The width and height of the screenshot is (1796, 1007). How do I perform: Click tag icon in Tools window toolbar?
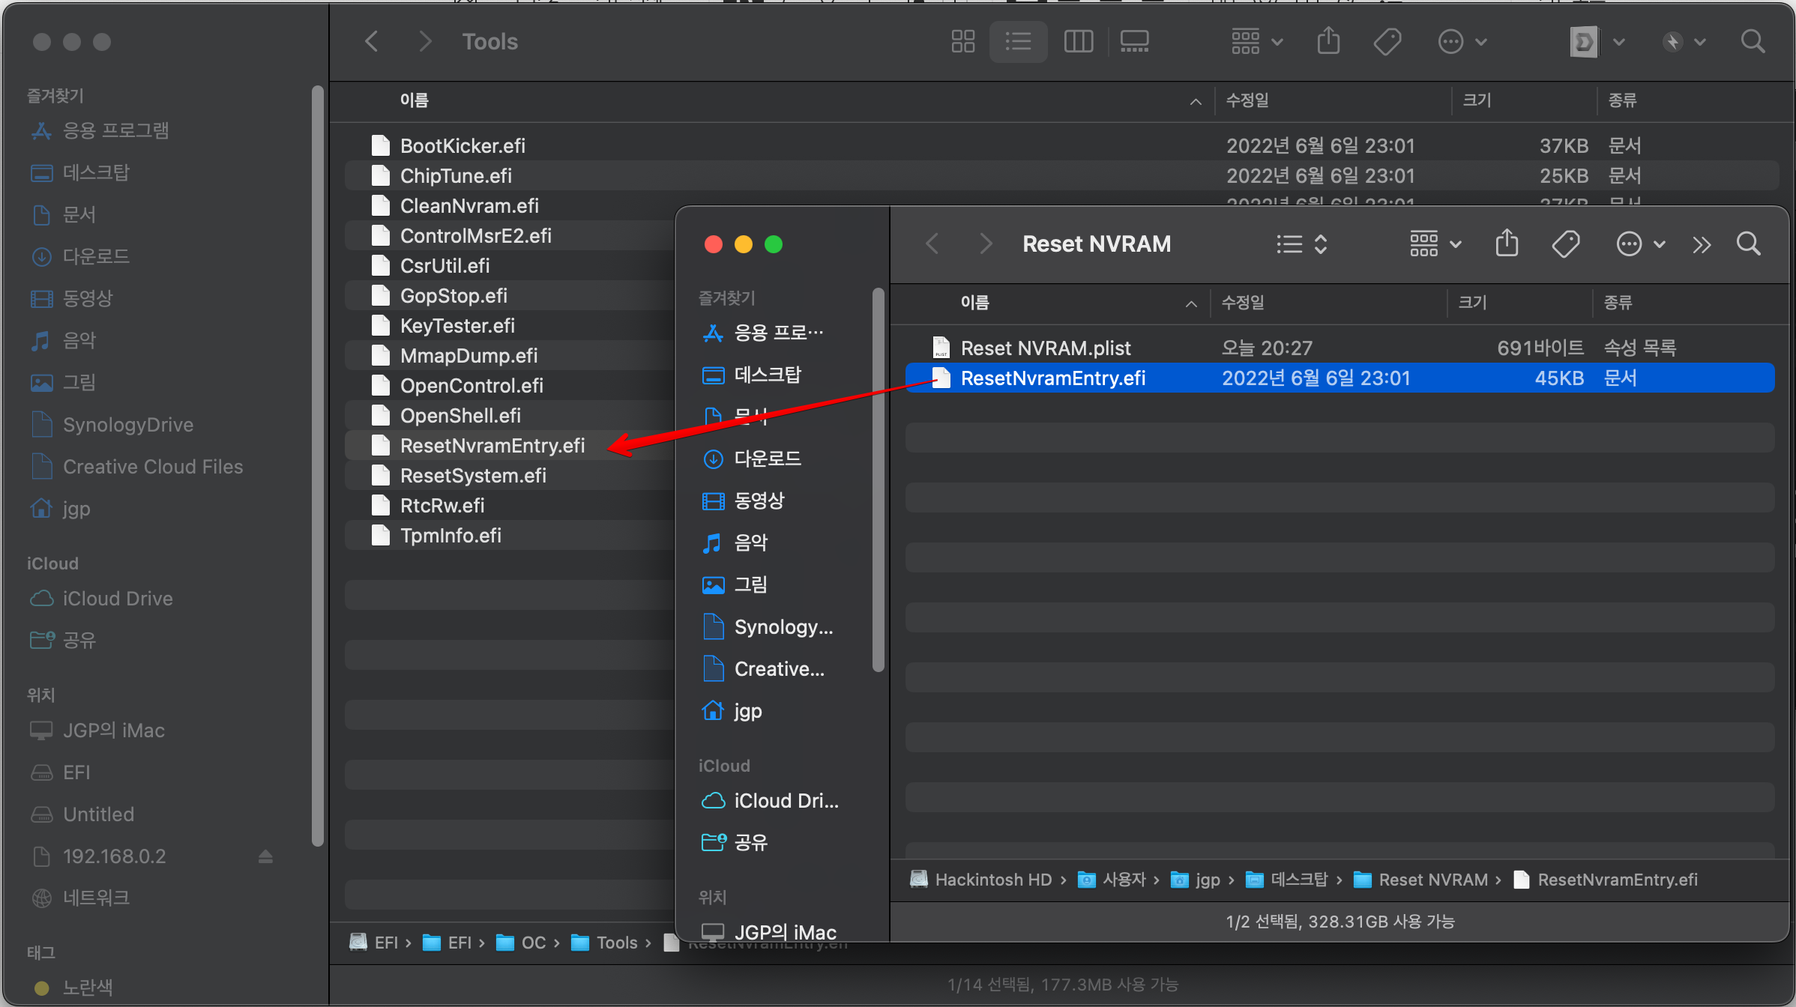pos(1387,42)
